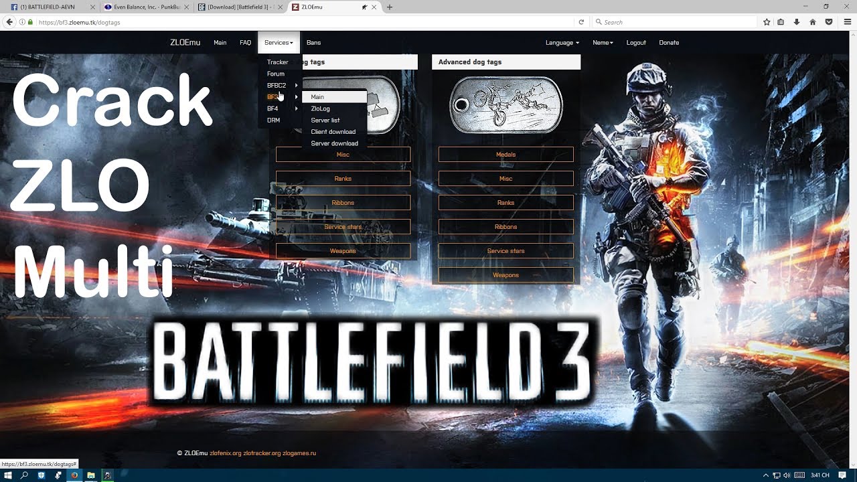
Task: Click Misc under Advanced dog tags
Action: point(506,179)
